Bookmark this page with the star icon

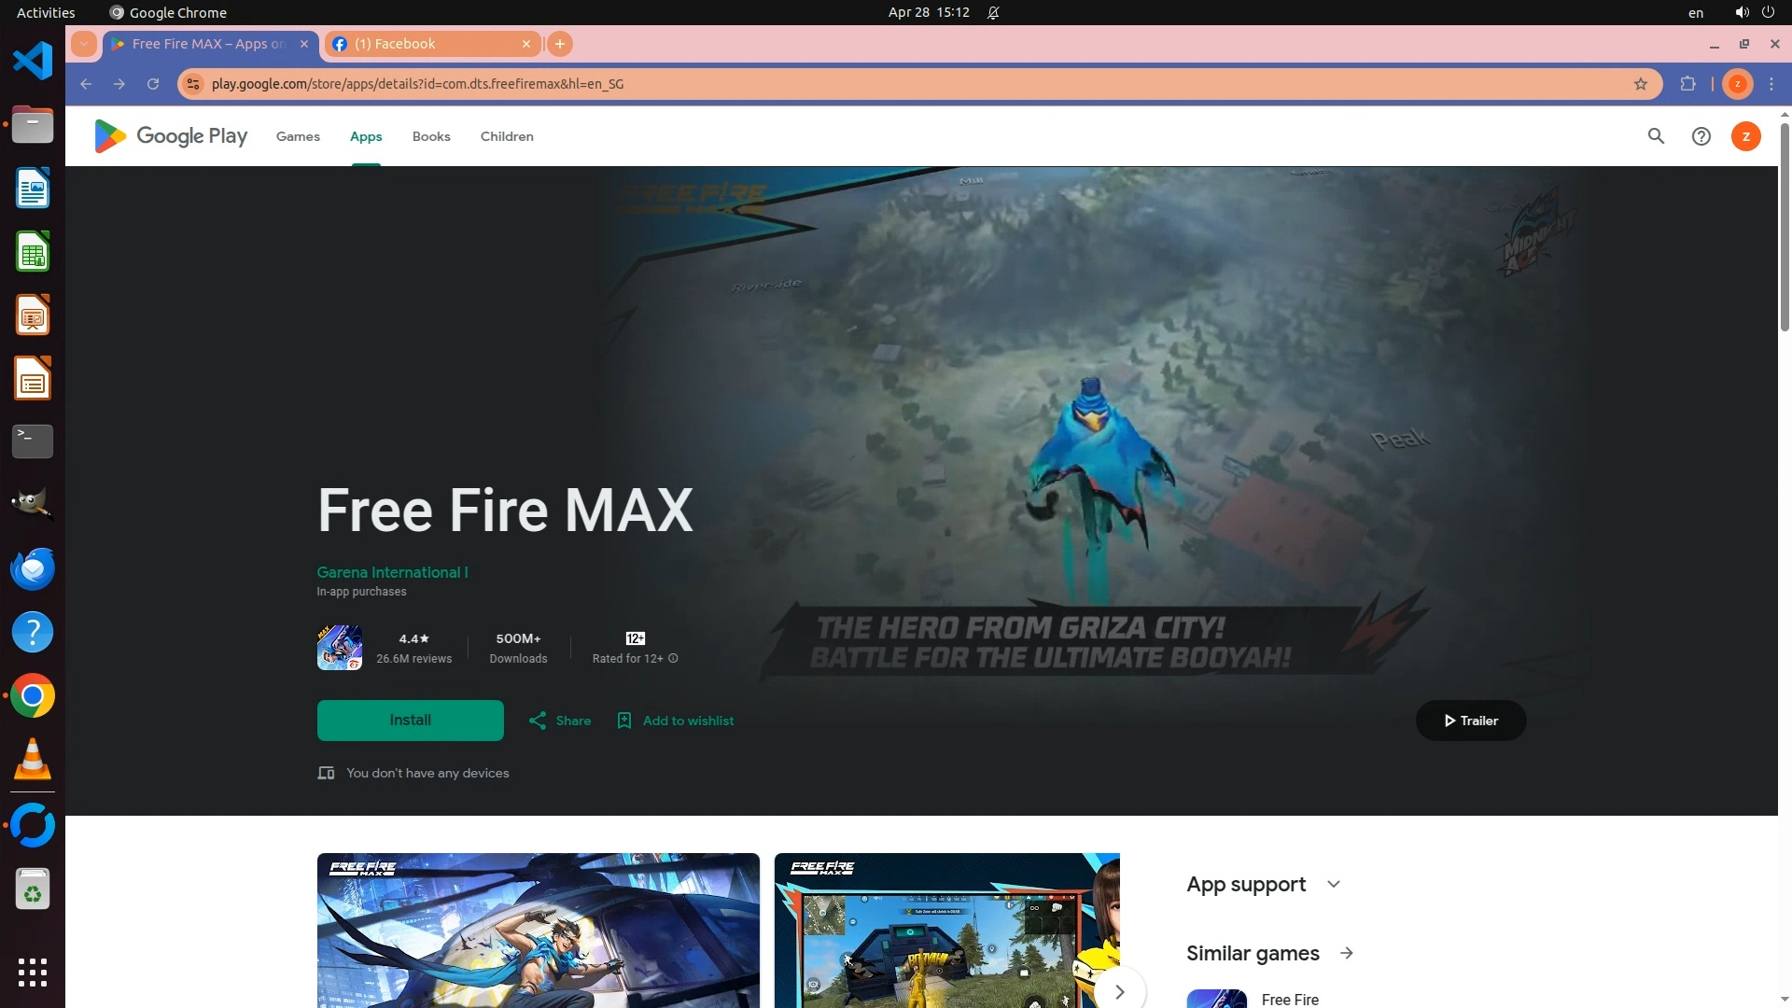coord(1640,84)
